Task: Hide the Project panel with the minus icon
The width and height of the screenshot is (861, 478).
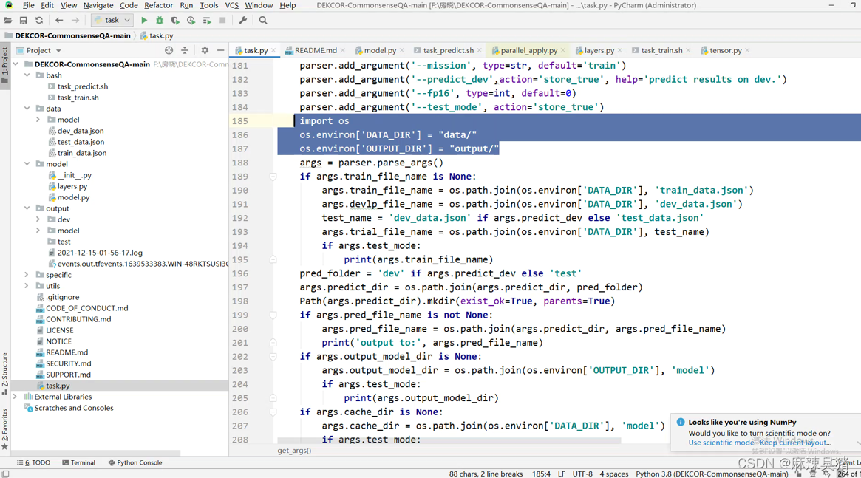Action: tap(221, 50)
